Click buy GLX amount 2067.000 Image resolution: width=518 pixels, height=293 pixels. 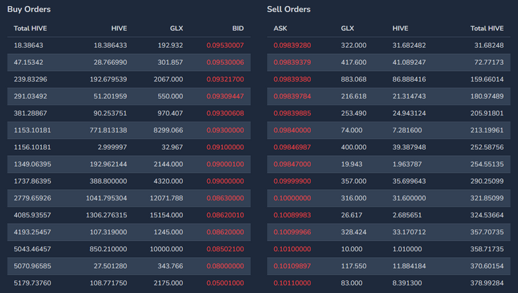pyautogui.click(x=168, y=80)
